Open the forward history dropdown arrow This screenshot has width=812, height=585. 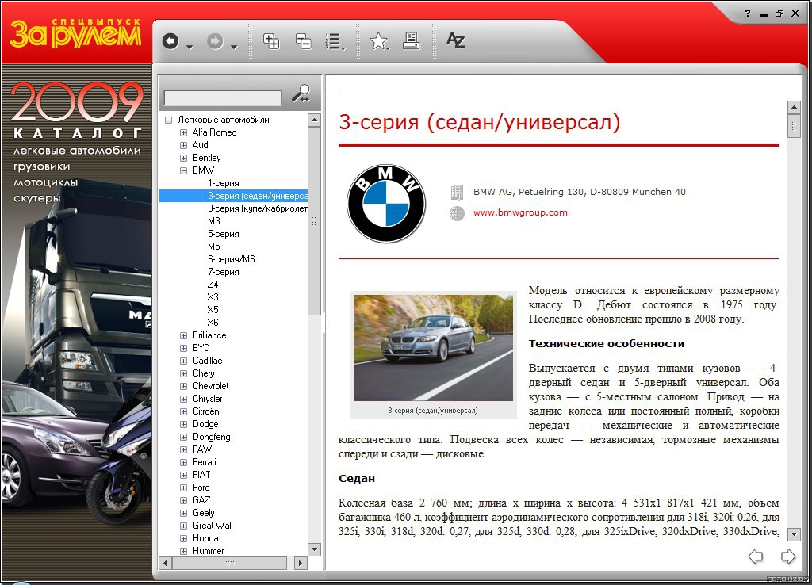234,47
